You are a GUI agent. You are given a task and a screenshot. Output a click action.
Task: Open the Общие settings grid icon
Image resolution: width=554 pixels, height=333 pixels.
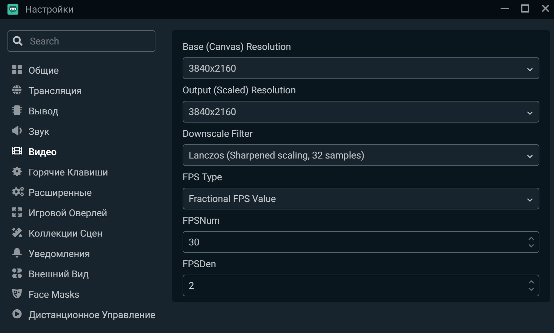[17, 70]
